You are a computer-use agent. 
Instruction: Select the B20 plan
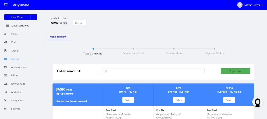click(128, 100)
